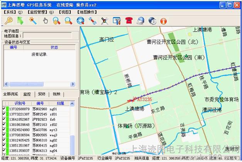Select the zoom-out magnifier tool

[x=68, y=21]
